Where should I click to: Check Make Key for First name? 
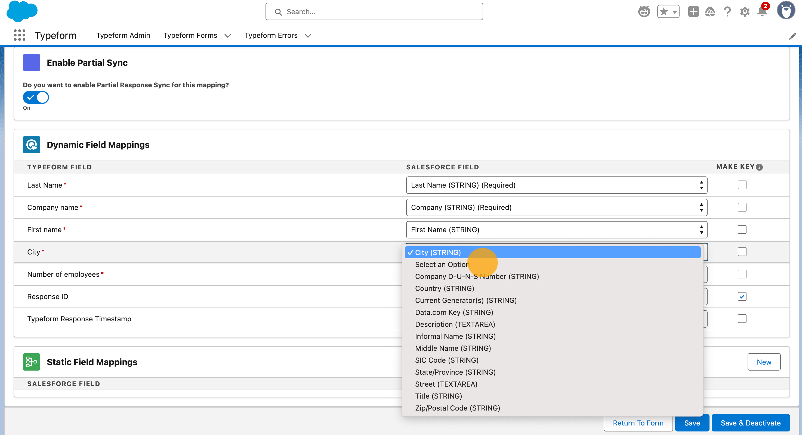point(742,230)
